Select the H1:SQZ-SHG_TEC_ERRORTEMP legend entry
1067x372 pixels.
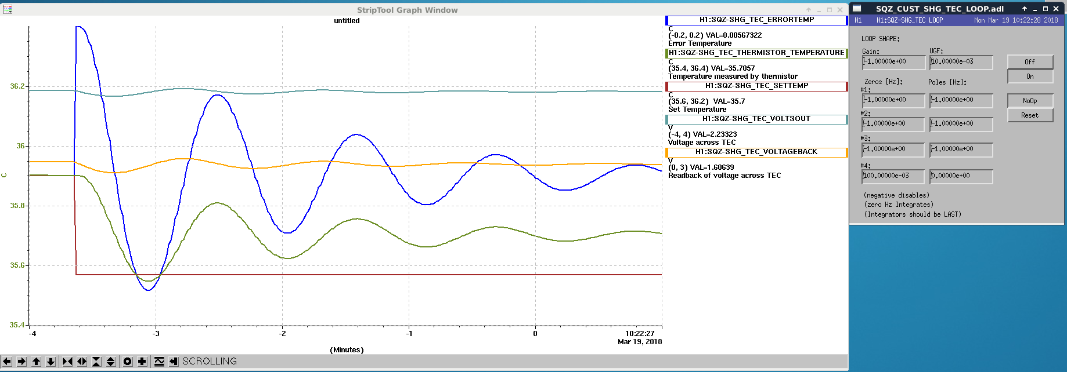pyautogui.click(x=756, y=20)
